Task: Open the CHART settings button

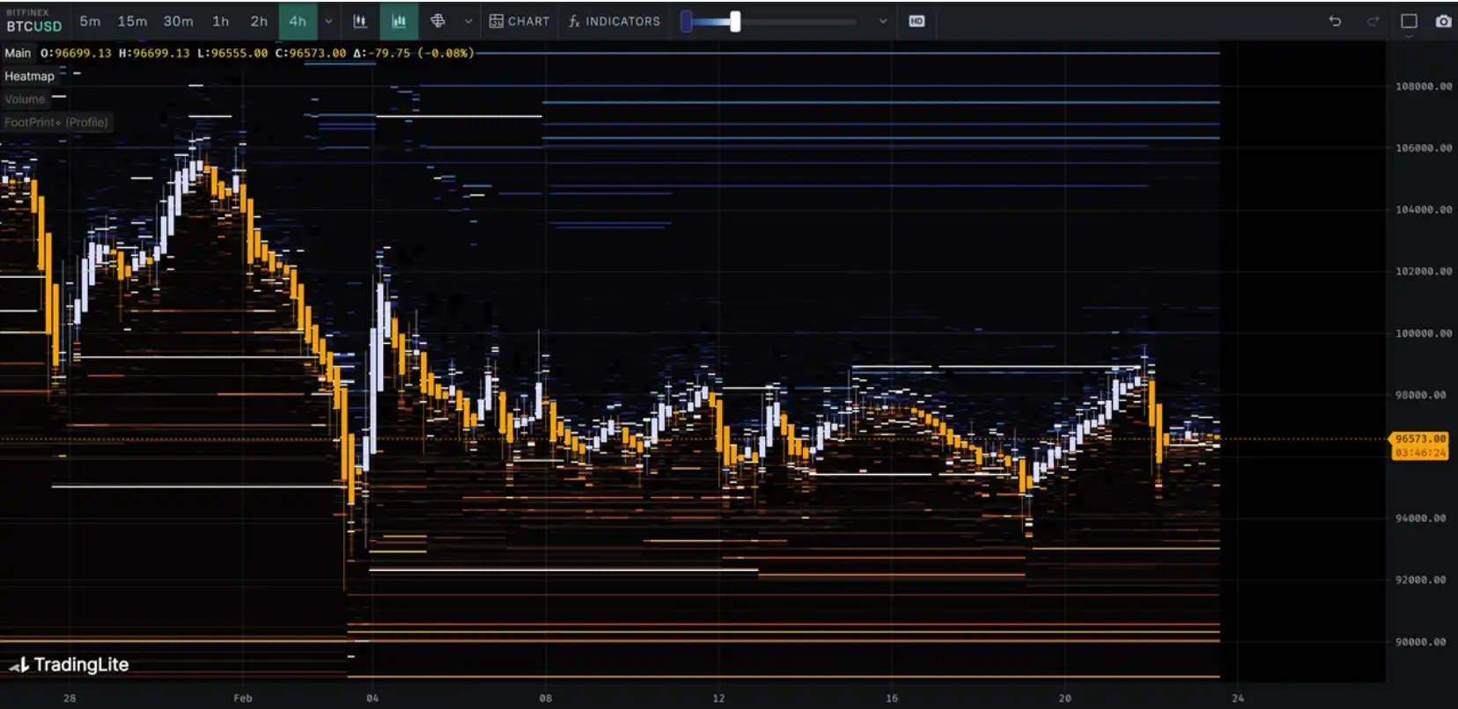Action: point(519,21)
